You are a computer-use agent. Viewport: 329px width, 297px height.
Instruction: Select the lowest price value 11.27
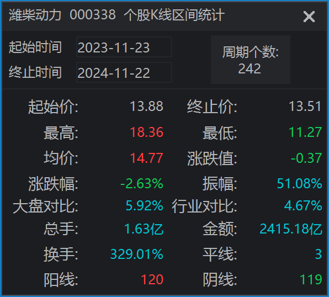pos(305,132)
